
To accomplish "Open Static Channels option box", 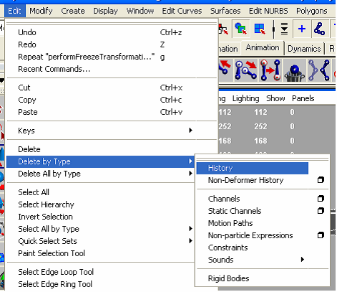I will (321, 211).
